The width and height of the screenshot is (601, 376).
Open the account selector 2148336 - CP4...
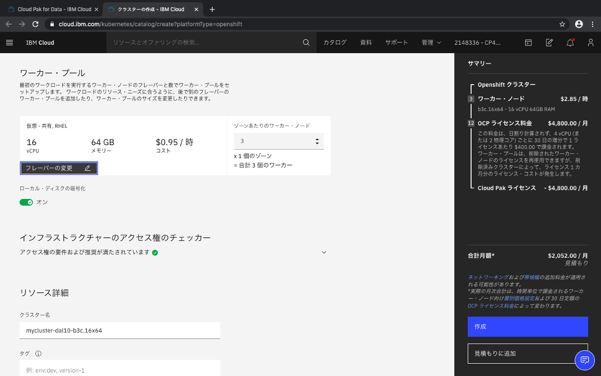pyautogui.click(x=477, y=43)
